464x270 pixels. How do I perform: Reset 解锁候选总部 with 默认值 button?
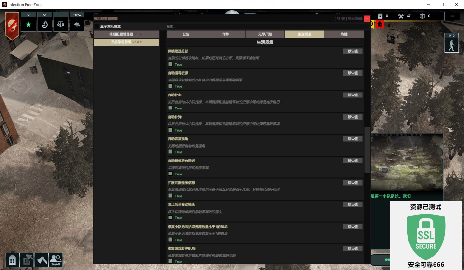[x=352, y=51]
